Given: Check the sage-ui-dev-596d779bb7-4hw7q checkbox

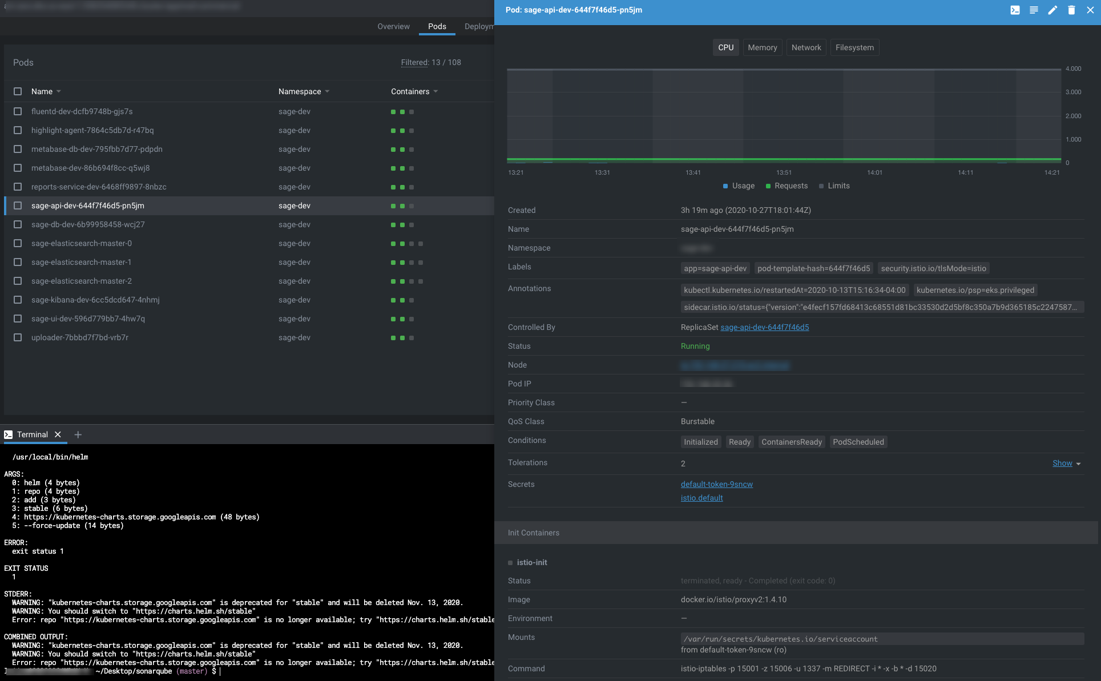Looking at the screenshot, I should tap(18, 319).
